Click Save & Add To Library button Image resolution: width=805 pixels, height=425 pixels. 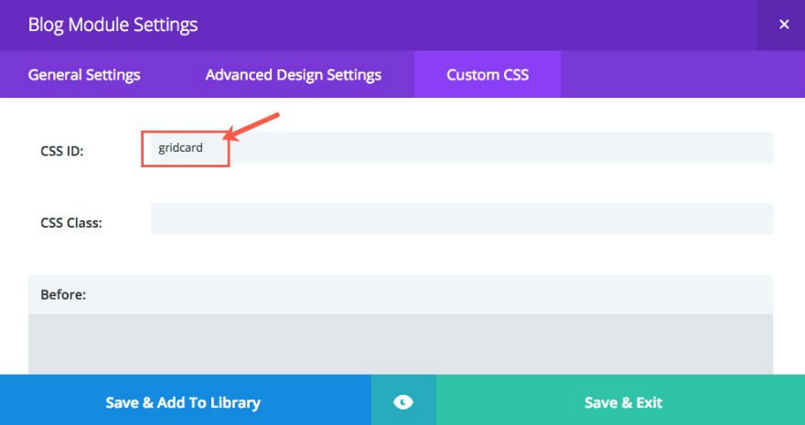(183, 402)
